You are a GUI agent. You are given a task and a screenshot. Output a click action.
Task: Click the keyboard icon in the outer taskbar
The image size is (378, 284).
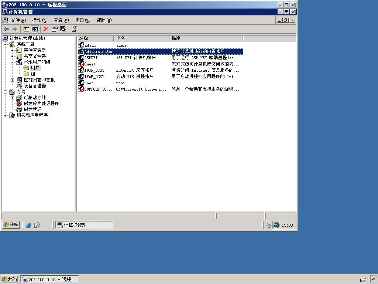tap(363, 280)
